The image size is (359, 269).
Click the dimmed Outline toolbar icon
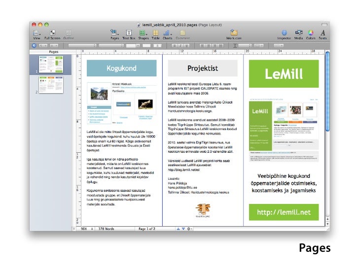[x=69, y=35]
